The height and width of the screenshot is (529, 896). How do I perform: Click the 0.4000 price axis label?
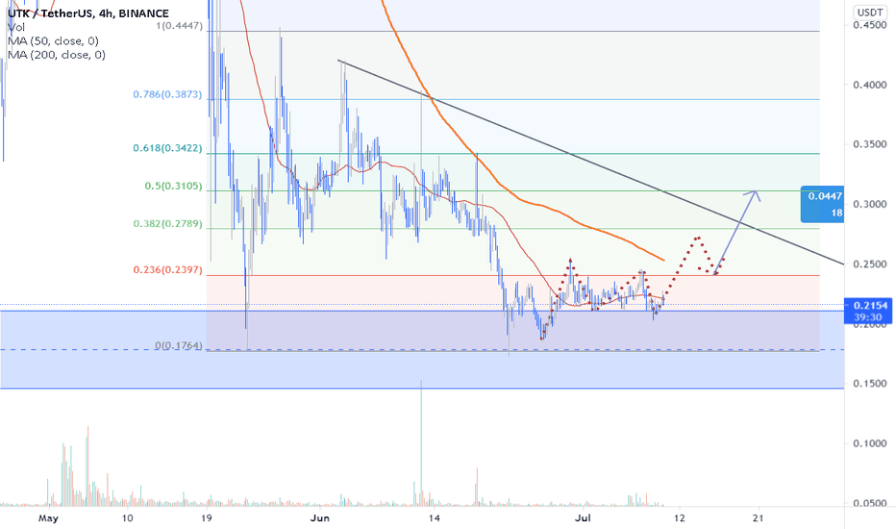click(870, 85)
